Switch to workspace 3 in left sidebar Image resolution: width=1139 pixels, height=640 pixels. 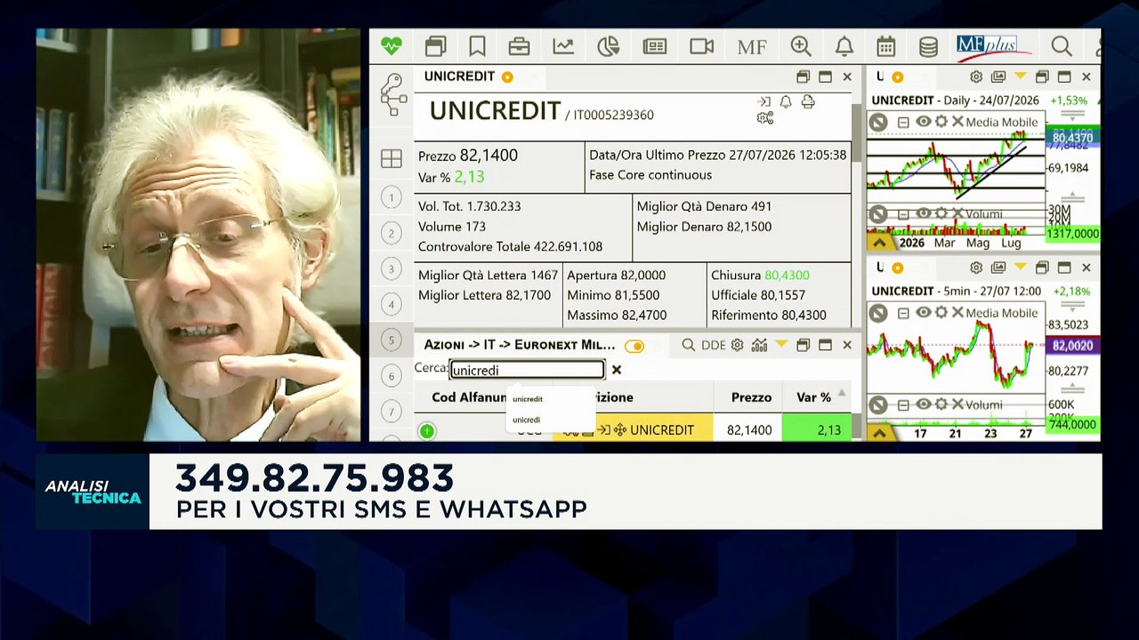coord(392,268)
